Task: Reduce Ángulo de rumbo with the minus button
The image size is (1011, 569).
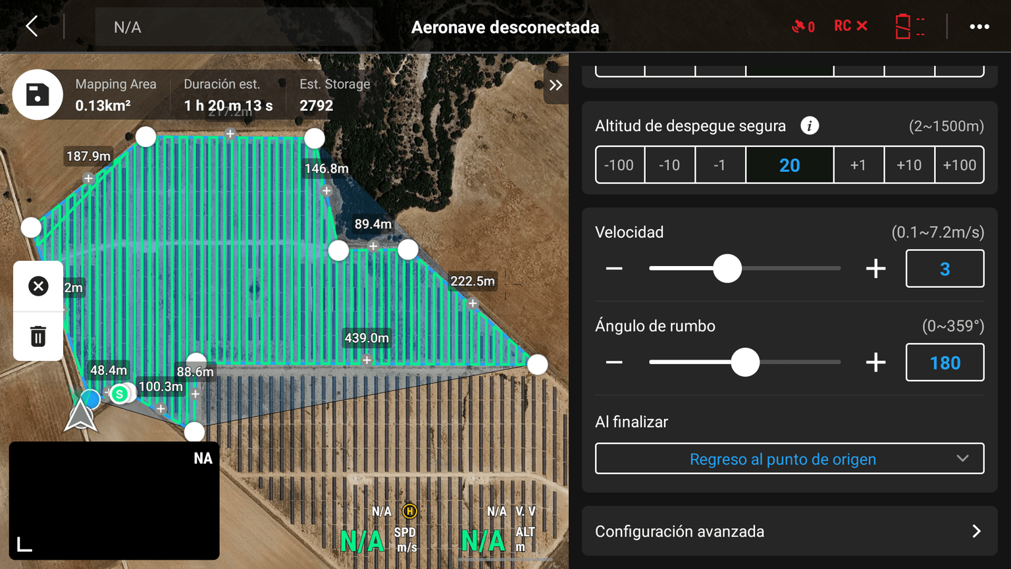Action: [614, 362]
